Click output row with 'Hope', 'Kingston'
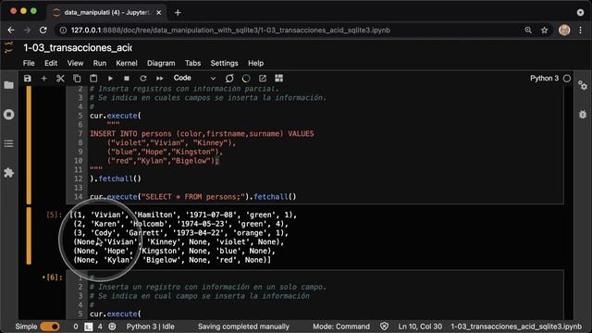Viewport: 592px width, 333px height. 174,251
